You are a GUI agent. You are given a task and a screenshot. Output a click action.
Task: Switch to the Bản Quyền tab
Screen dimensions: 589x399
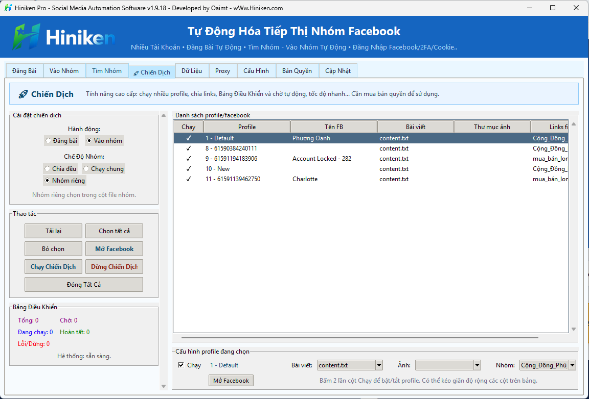click(x=297, y=70)
